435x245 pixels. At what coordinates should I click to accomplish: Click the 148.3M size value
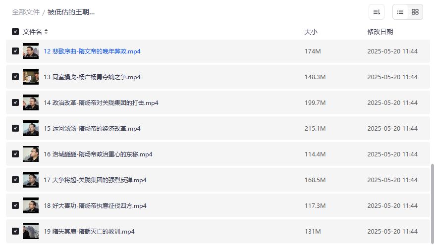(315, 77)
